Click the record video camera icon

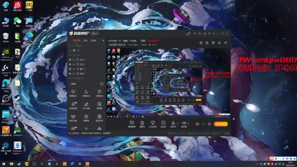tap(197, 124)
